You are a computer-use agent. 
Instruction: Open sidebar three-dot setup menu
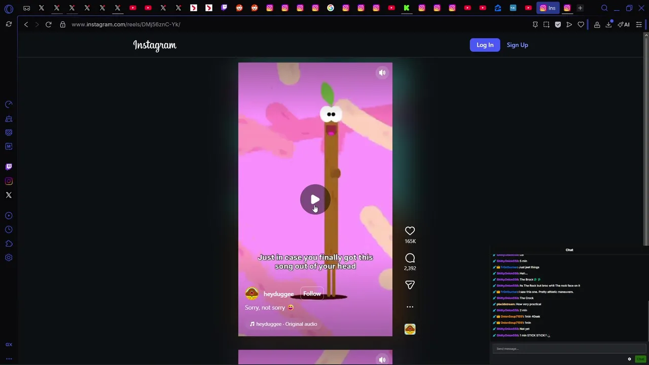(x=9, y=358)
